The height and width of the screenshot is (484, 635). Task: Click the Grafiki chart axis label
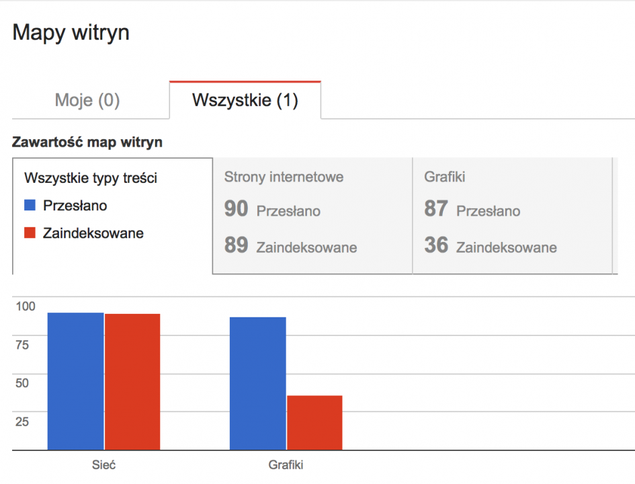click(x=286, y=465)
